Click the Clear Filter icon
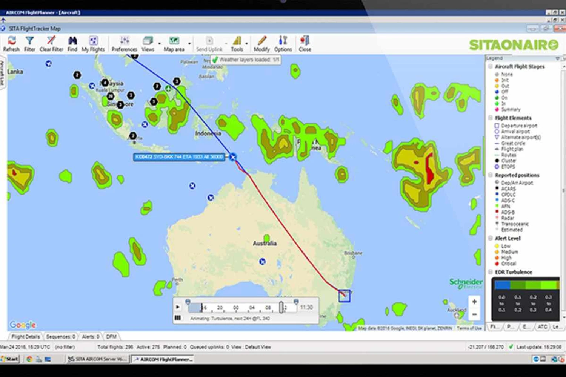The width and height of the screenshot is (566, 377). (x=51, y=44)
